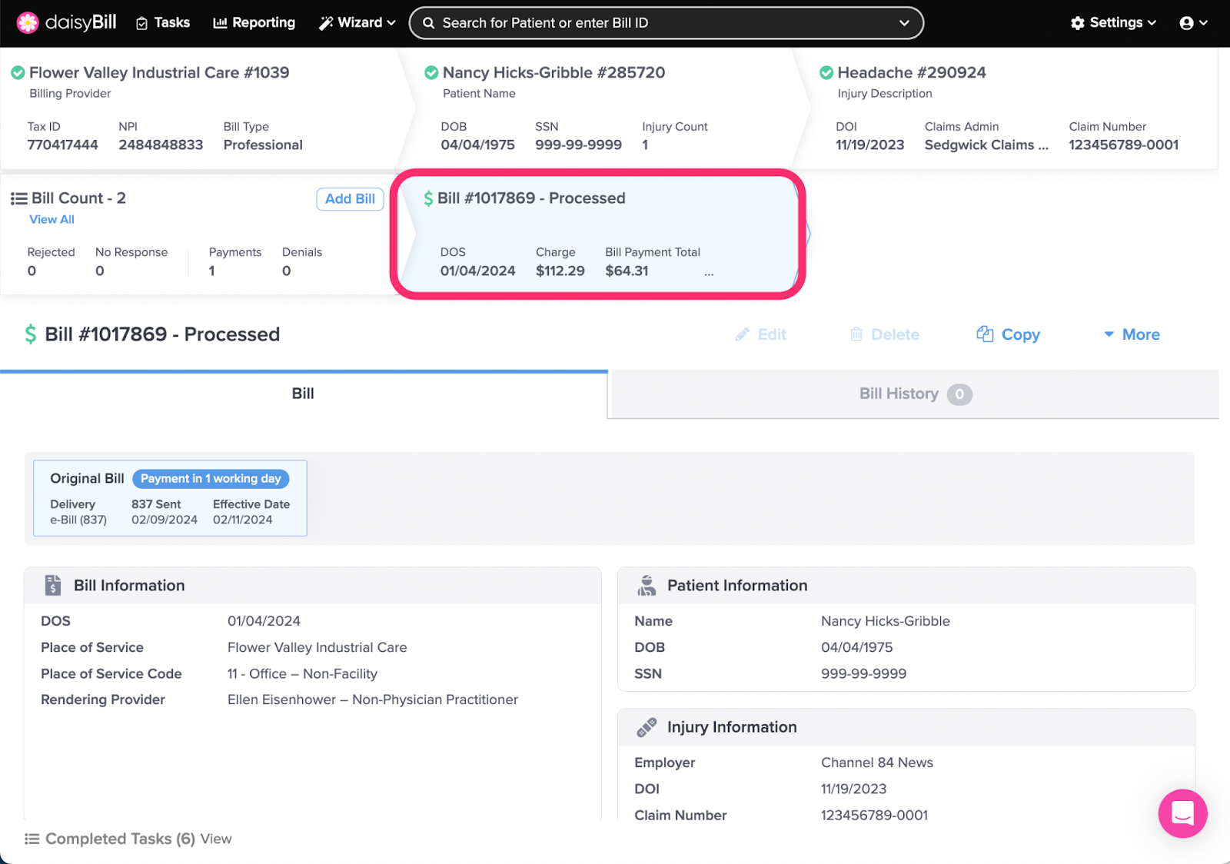This screenshot has height=864, width=1230.
Task: Open the Settings menu
Action: (x=1113, y=23)
